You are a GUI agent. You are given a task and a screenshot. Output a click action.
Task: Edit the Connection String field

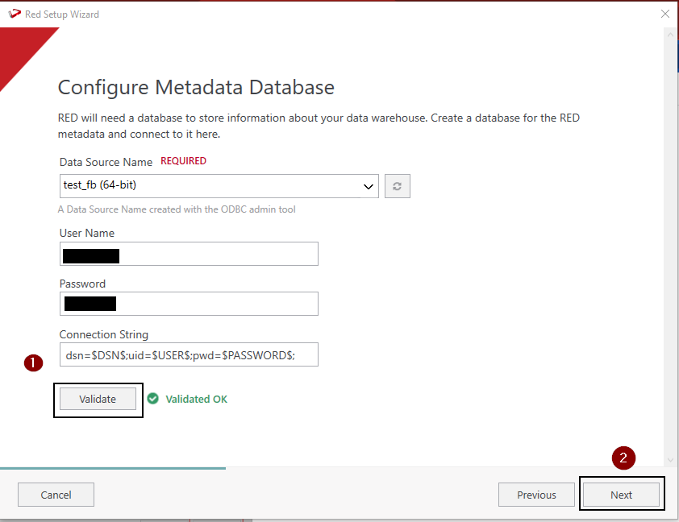(189, 354)
